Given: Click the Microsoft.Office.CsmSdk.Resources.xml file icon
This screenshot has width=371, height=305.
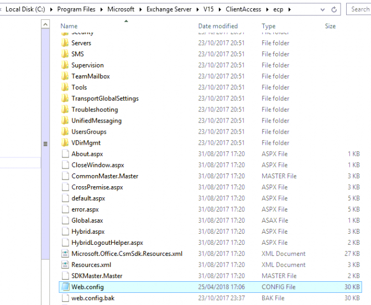Looking at the screenshot, I should pyautogui.click(x=65, y=254).
